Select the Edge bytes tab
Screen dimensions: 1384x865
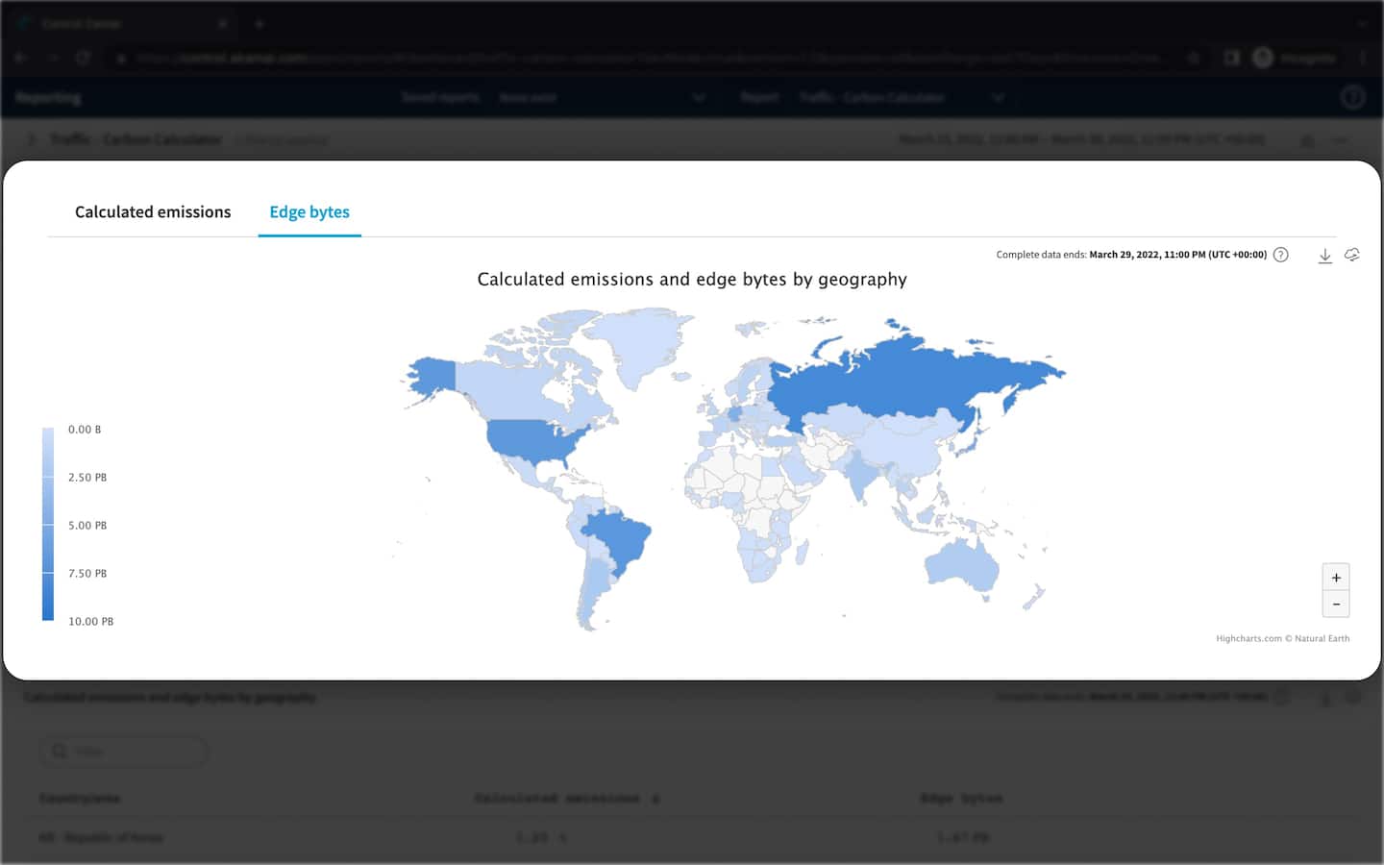coord(309,212)
